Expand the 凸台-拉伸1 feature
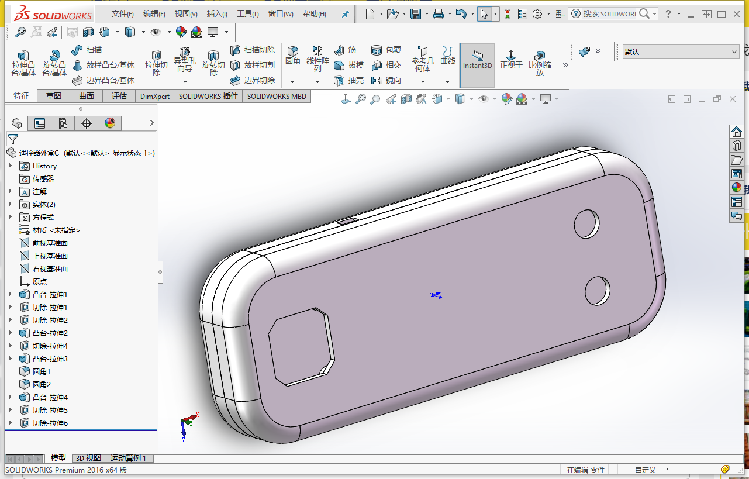The height and width of the screenshot is (479, 749). 10,295
